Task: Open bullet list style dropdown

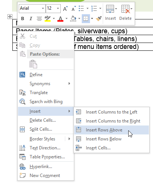Action: [x=87, y=9]
